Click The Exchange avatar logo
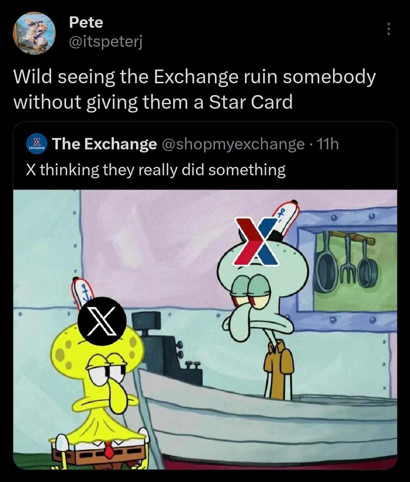The image size is (410, 482). pyautogui.click(x=36, y=144)
